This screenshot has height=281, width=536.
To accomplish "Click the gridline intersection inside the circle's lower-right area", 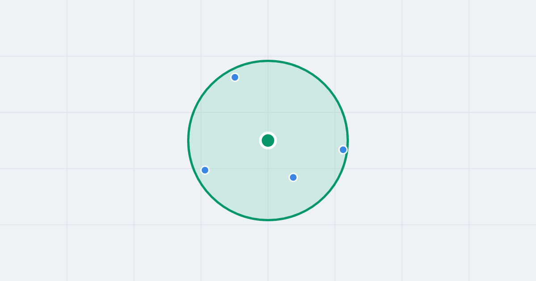I will (335, 169).
